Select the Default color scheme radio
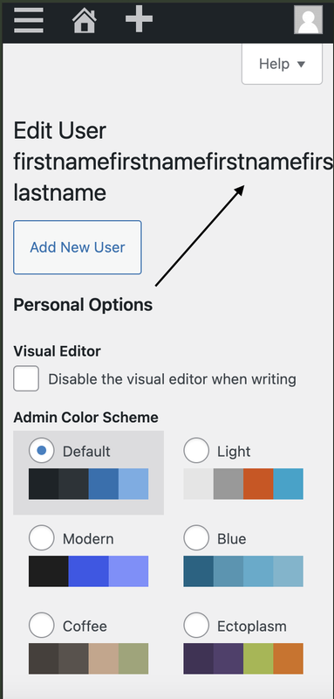Viewport: 334px width, 699px height. point(41,450)
